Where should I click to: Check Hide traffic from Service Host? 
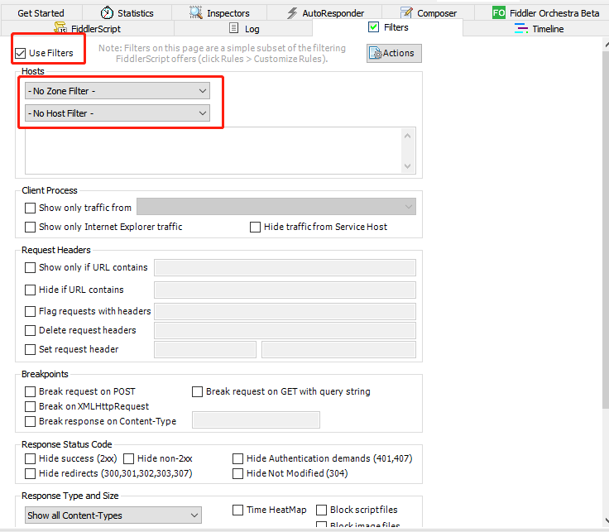tap(255, 227)
